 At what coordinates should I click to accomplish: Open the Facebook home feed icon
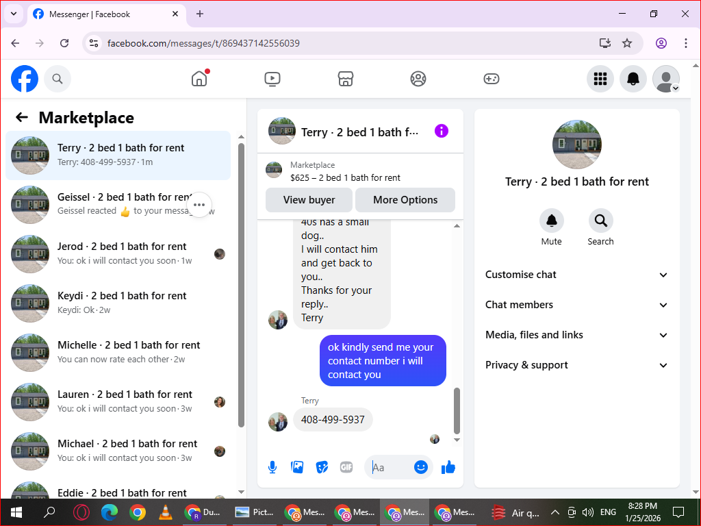pos(199,79)
